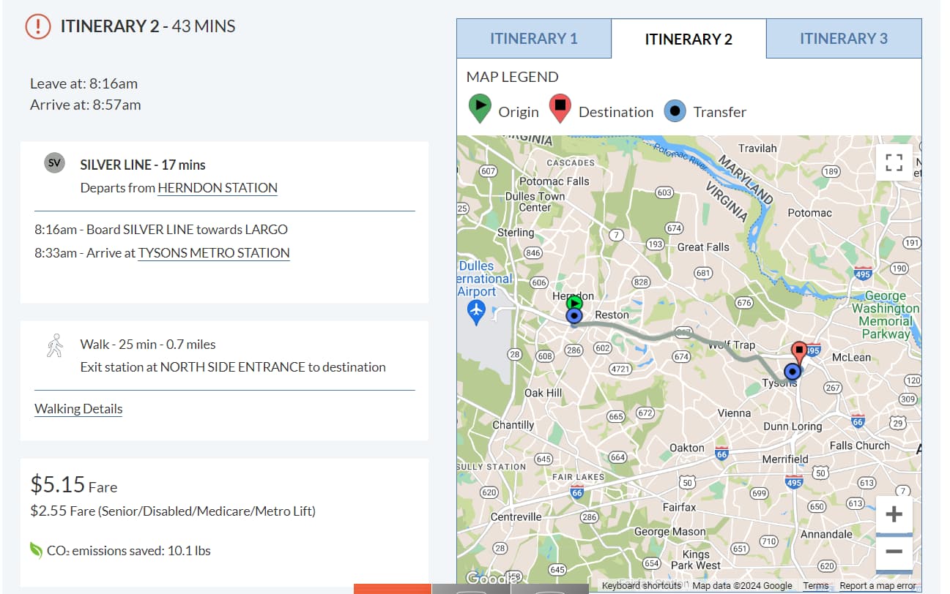
Task: Open the Herndon Station link
Action: [218, 188]
